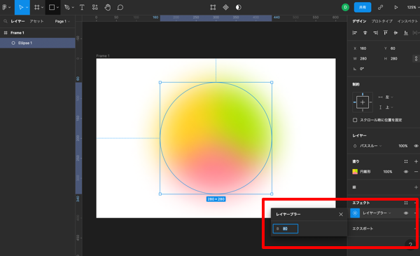
Task: Click the blue 共有 share button
Action: tap(363, 7)
